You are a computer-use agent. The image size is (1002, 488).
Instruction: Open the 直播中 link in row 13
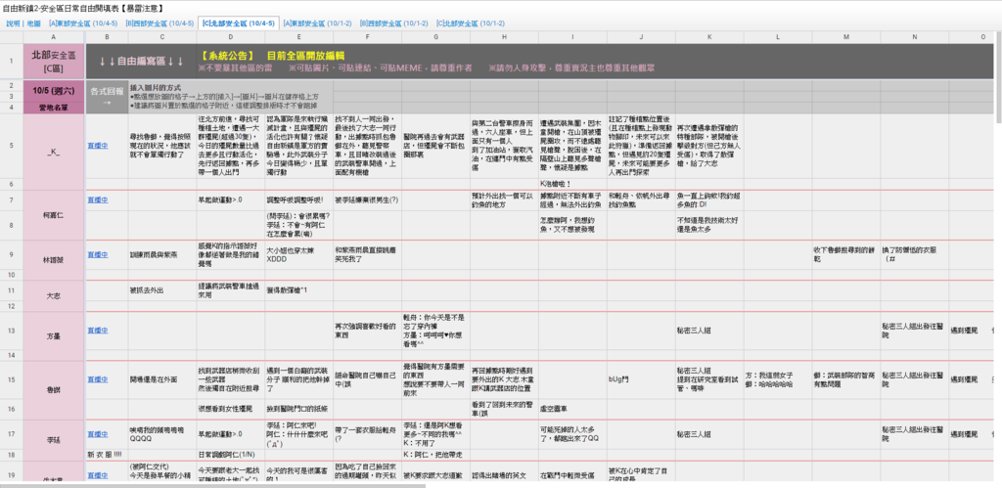98,331
